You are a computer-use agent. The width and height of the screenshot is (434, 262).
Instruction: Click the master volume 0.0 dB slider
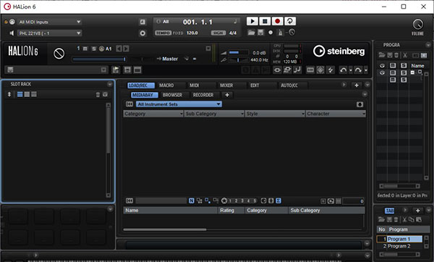tap(238, 53)
